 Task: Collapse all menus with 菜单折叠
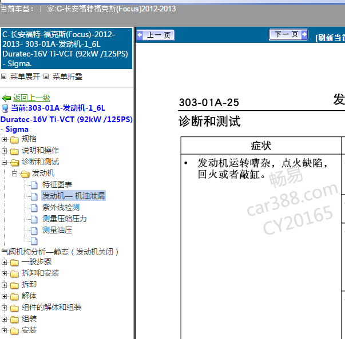(x=68, y=76)
